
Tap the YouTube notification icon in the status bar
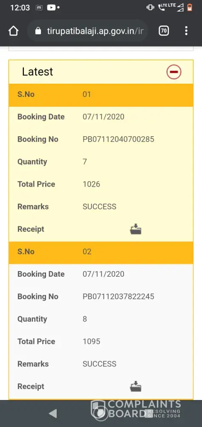pyautogui.click(x=52, y=8)
